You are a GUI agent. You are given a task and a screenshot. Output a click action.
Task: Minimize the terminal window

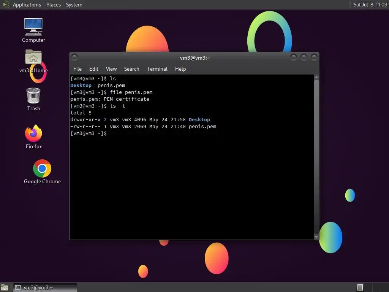pos(294,57)
